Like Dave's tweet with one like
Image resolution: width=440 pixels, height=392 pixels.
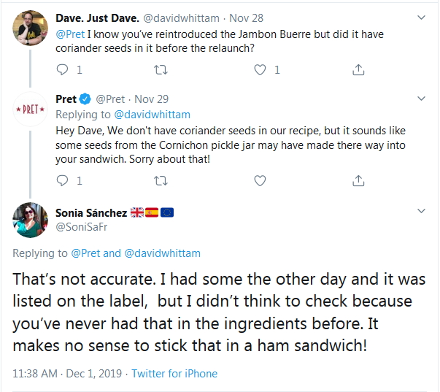click(260, 70)
